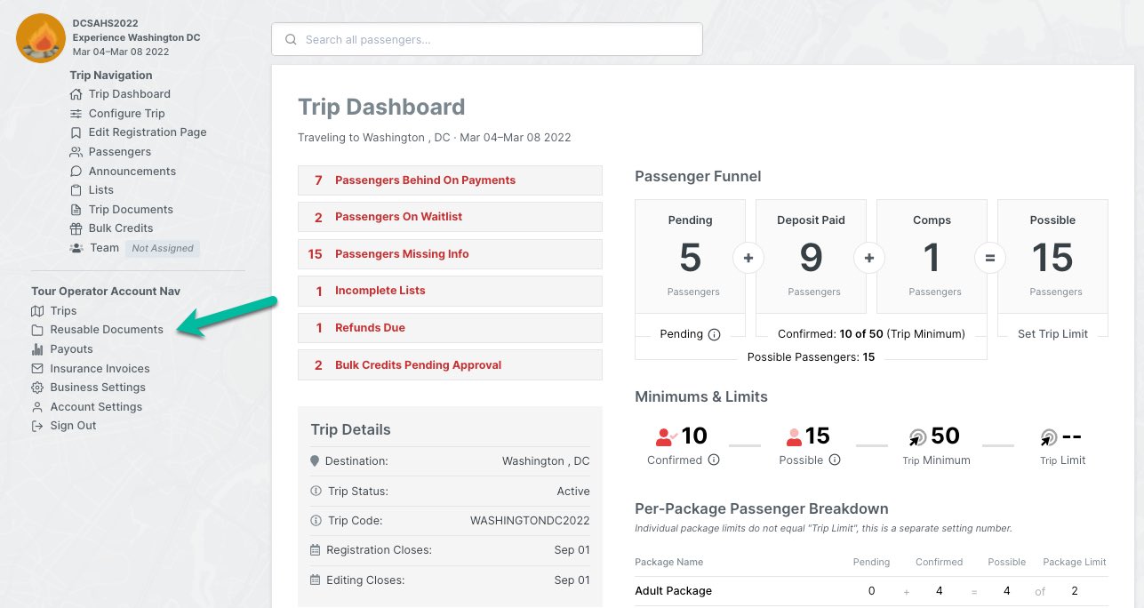Click the Set Trip Limit link
The image size is (1144, 608).
coord(1052,334)
